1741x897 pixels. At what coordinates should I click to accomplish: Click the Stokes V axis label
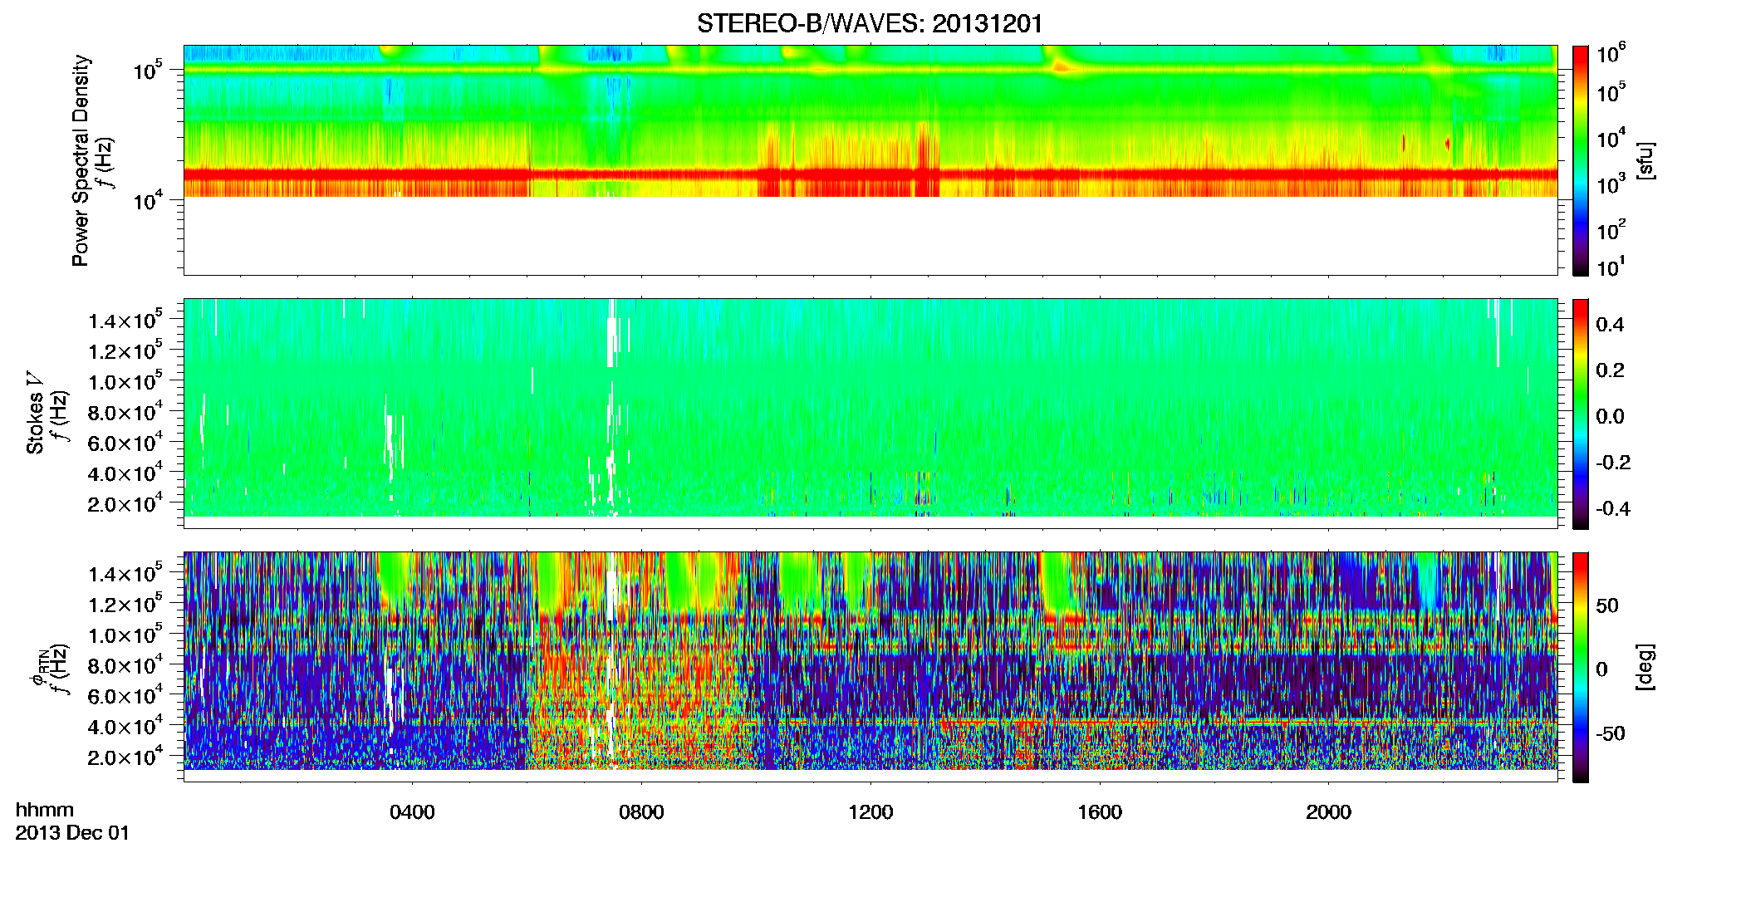[x=35, y=413]
